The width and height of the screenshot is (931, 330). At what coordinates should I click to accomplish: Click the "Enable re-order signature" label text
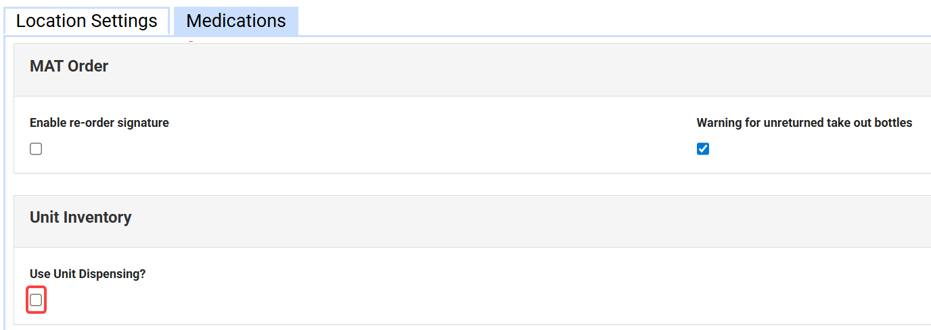[99, 123]
